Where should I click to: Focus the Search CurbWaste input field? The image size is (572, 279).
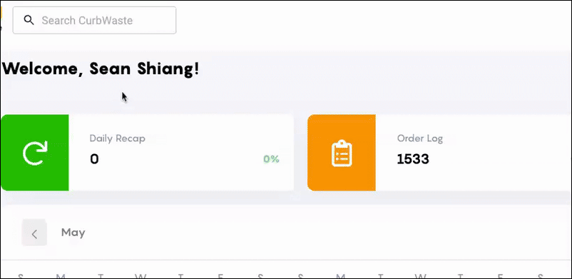click(x=94, y=20)
